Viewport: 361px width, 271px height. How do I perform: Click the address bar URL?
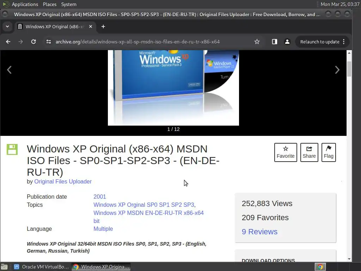[137, 42]
